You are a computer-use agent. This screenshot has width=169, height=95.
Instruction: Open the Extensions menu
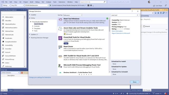pyautogui.click(x=62, y=2)
